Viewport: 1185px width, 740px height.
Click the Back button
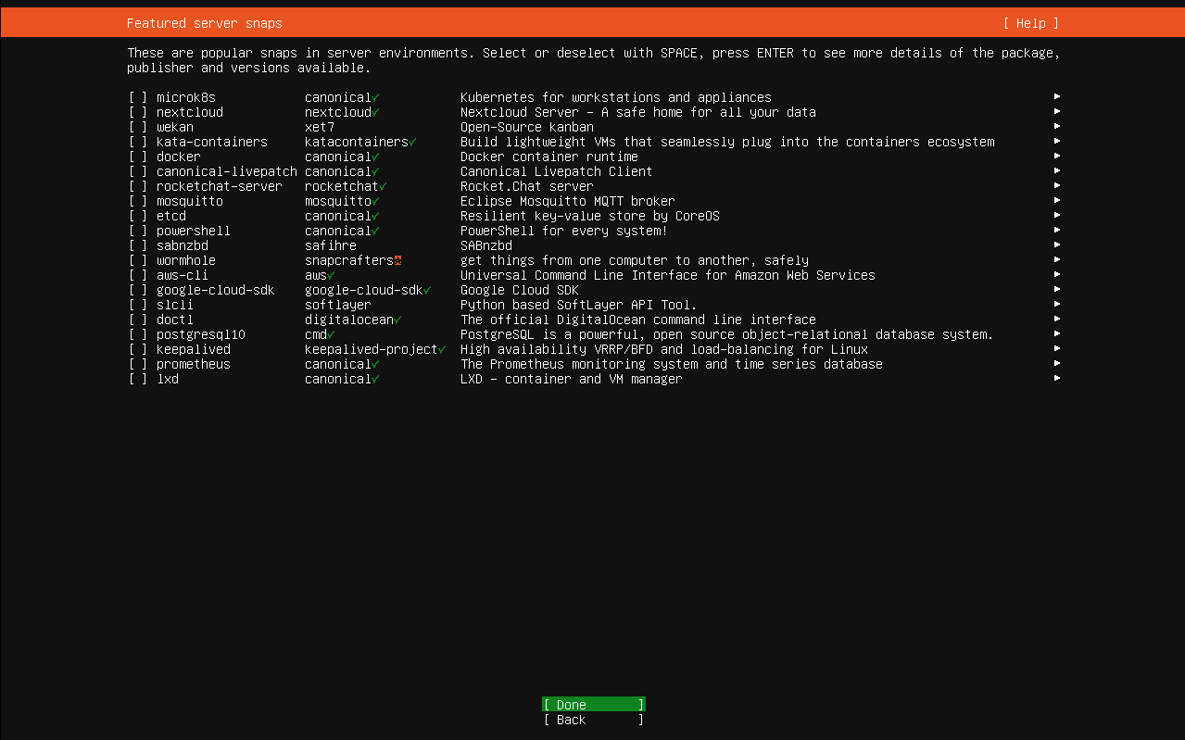coord(593,720)
